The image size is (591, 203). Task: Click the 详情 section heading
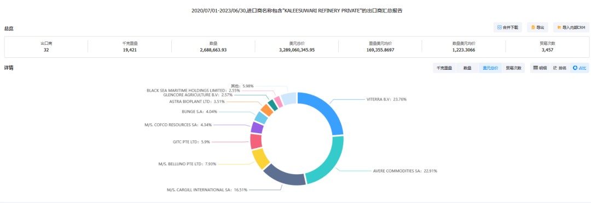point(9,68)
